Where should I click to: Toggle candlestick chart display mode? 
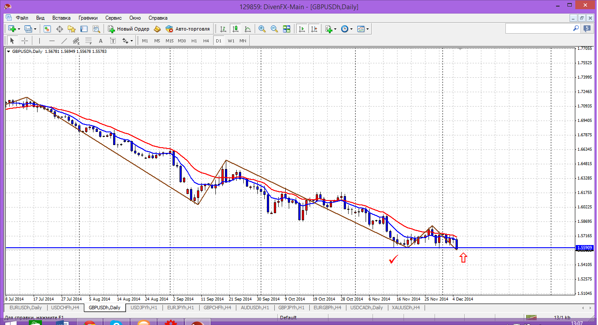(235, 29)
